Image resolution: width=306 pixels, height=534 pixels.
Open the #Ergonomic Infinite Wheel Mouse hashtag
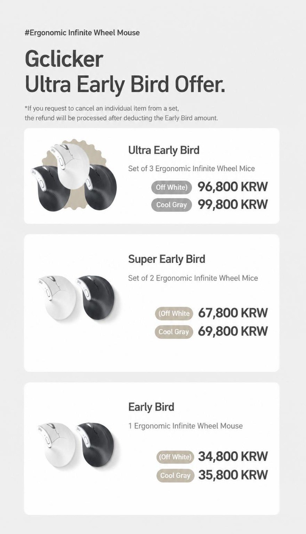pyautogui.click(x=82, y=33)
